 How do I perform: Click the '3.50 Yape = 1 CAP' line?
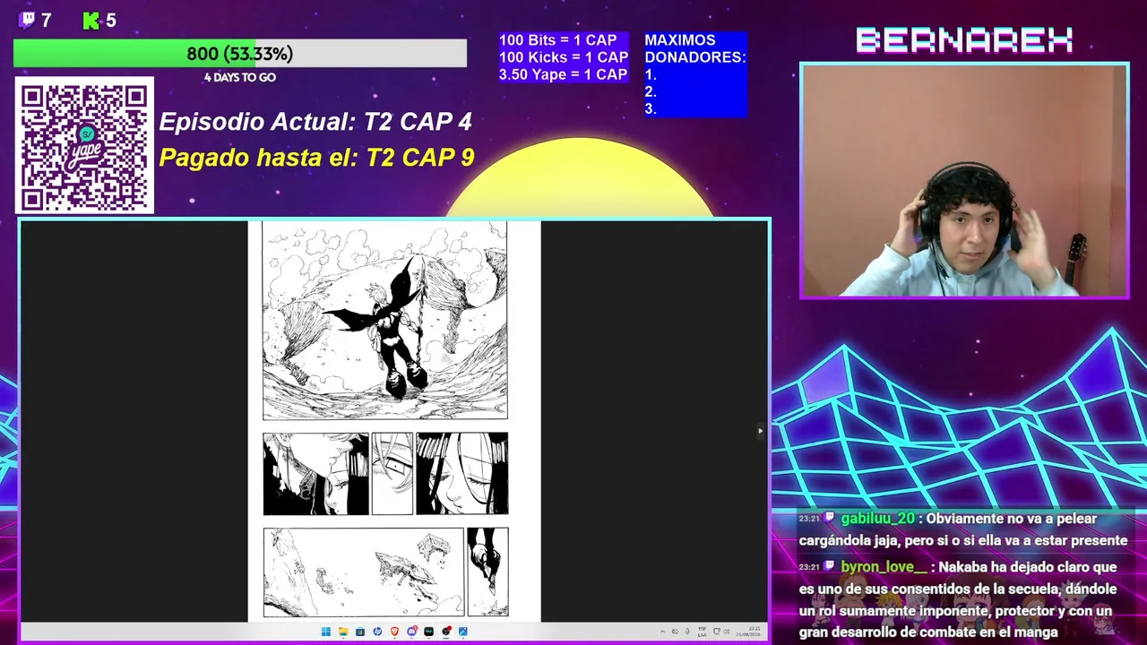(x=563, y=74)
